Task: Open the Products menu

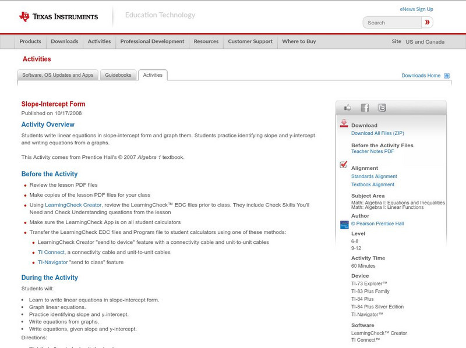Action: [x=30, y=42]
